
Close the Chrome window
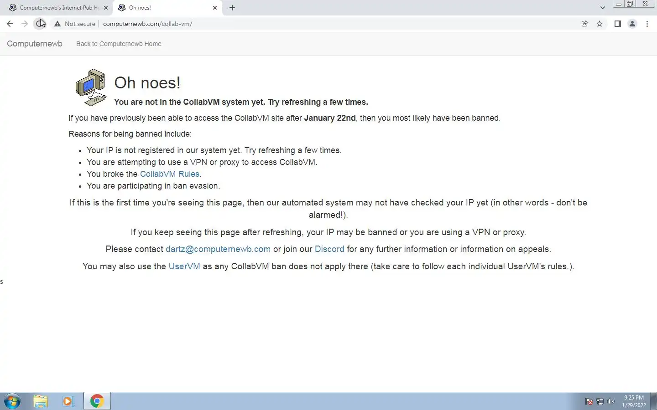(x=645, y=4)
